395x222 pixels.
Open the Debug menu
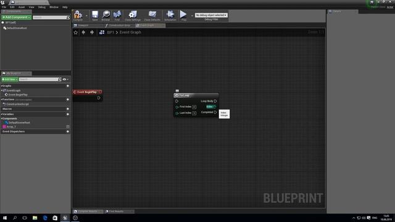click(42, 7)
